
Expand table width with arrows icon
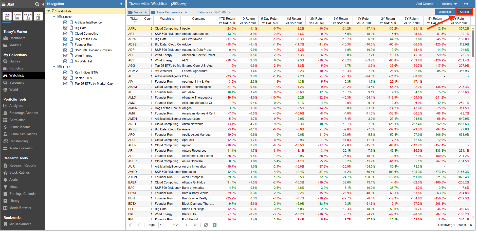466,4
